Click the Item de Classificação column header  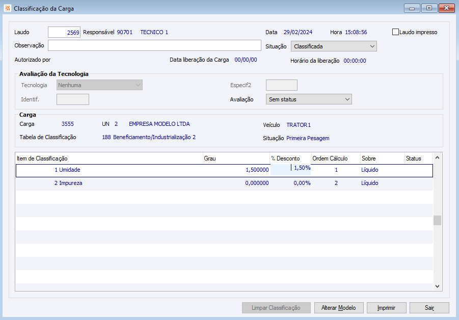click(109, 158)
